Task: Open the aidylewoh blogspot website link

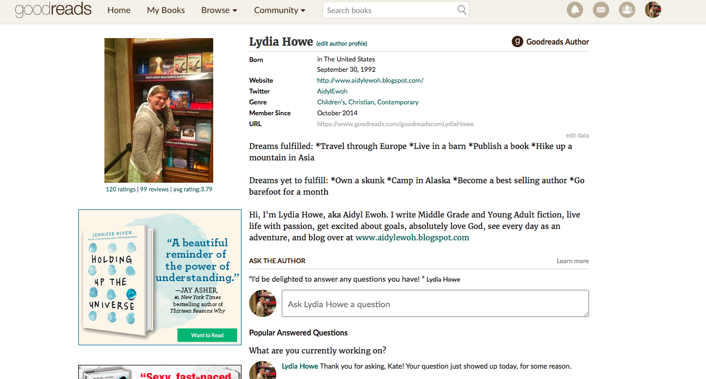Action: coord(370,80)
